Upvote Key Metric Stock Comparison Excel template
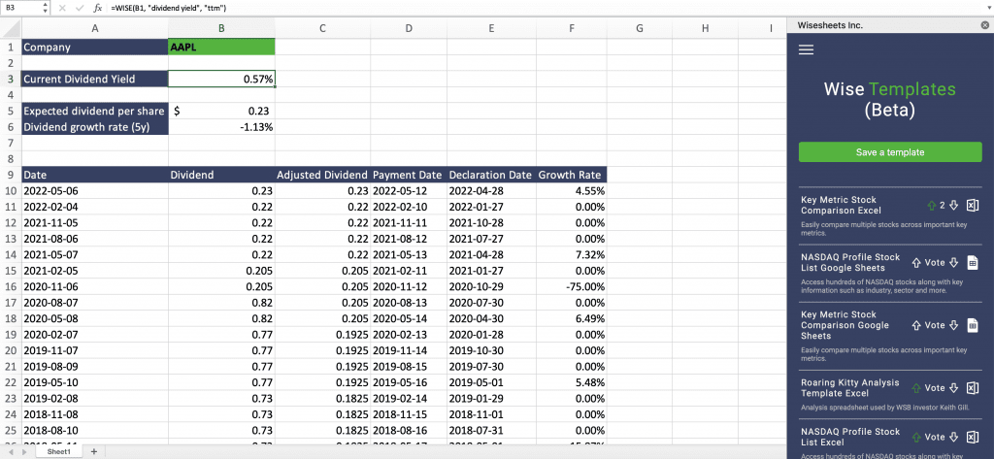Viewport: 994px width, 459px height. click(x=931, y=205)
